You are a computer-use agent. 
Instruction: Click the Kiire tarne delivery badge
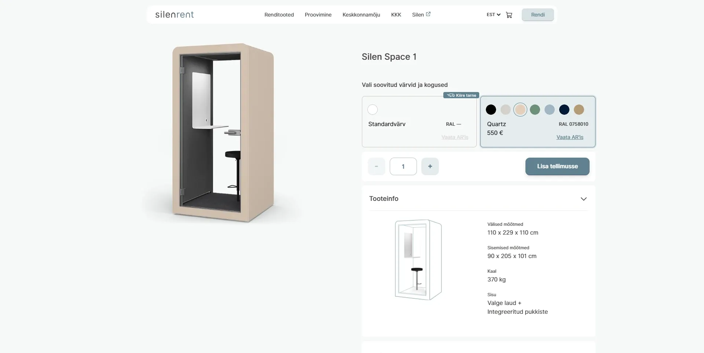[x=461, y=95]
